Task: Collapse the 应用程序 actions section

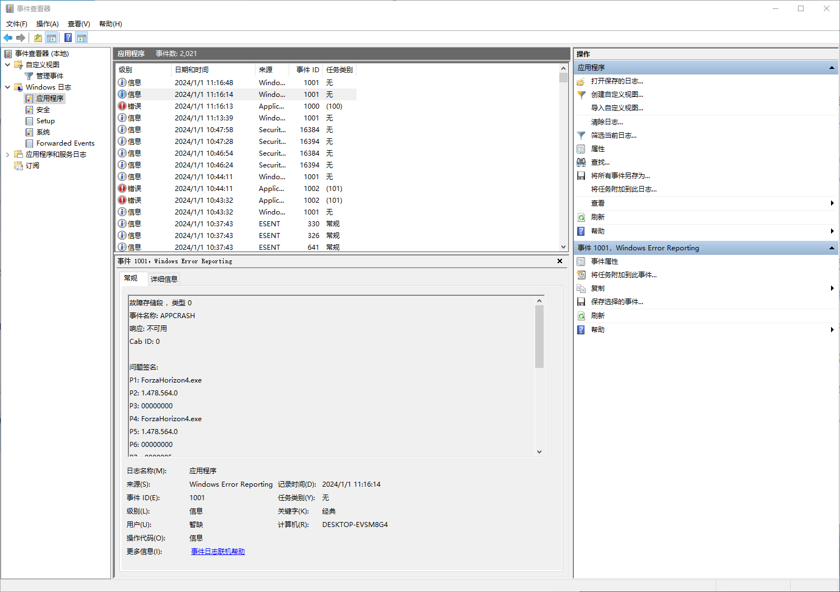Action: pyautogui.click(x=832, y=68)
